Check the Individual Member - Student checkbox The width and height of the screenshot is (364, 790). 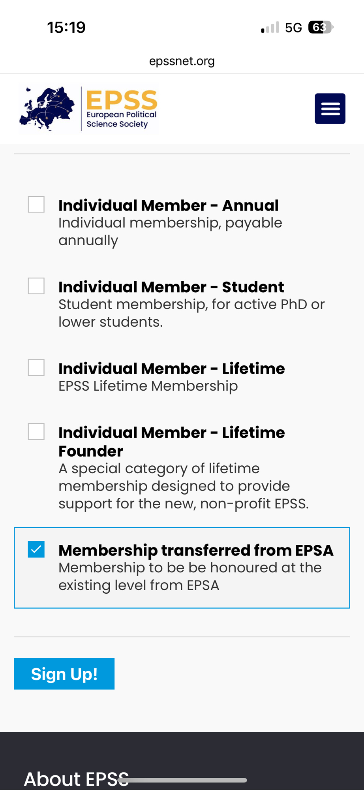(36, 286)
